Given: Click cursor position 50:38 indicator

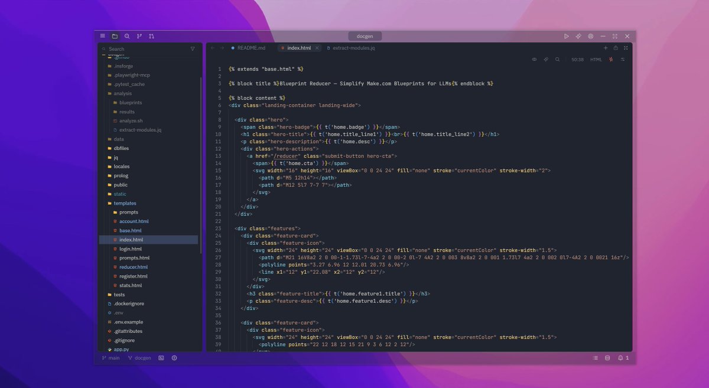Looking at the screenshot, I should click(577, 59).
